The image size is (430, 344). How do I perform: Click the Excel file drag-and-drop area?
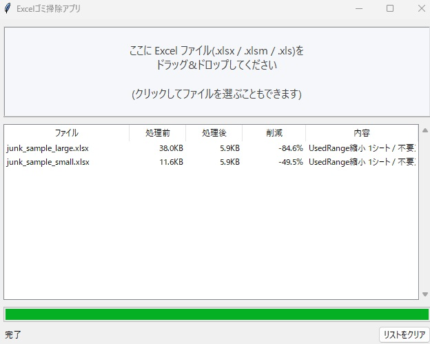coord(216,72)
